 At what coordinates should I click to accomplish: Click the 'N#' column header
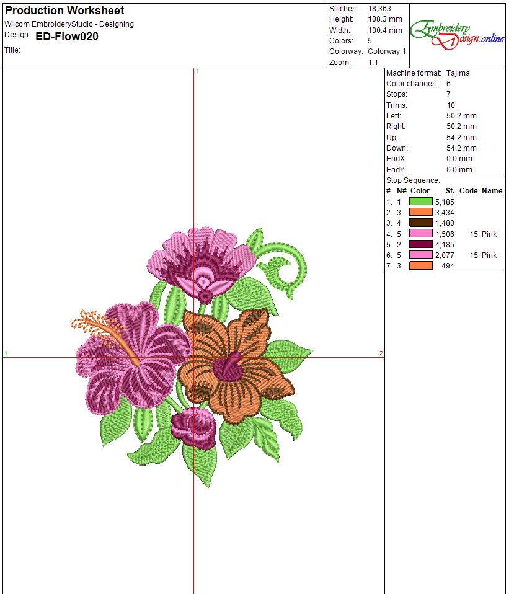coord(402,191)
